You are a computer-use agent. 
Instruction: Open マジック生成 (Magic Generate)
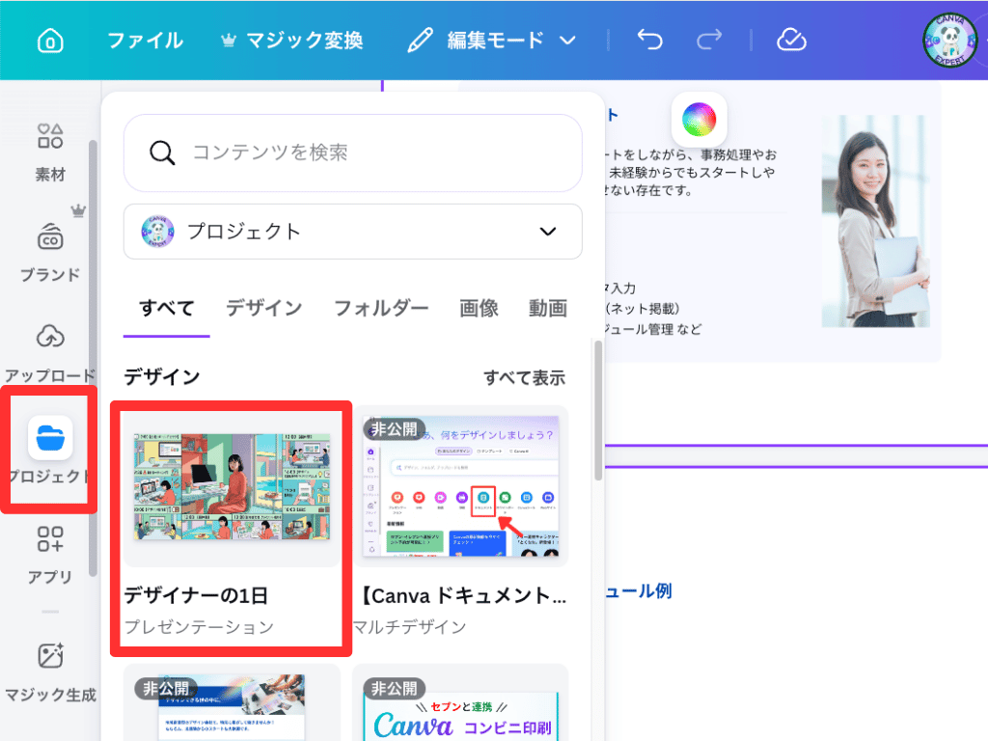49,668
